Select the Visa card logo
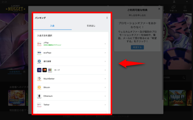 pos(39,70)
